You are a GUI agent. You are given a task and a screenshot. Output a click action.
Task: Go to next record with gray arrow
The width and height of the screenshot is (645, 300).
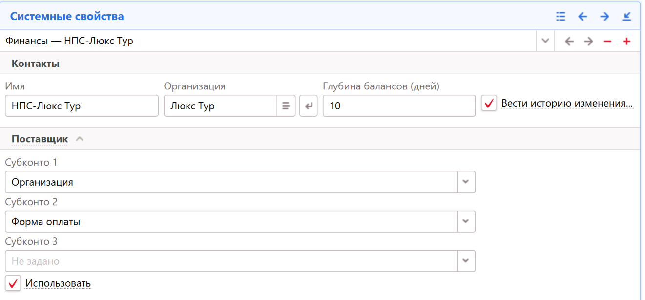tap(588, 42)
